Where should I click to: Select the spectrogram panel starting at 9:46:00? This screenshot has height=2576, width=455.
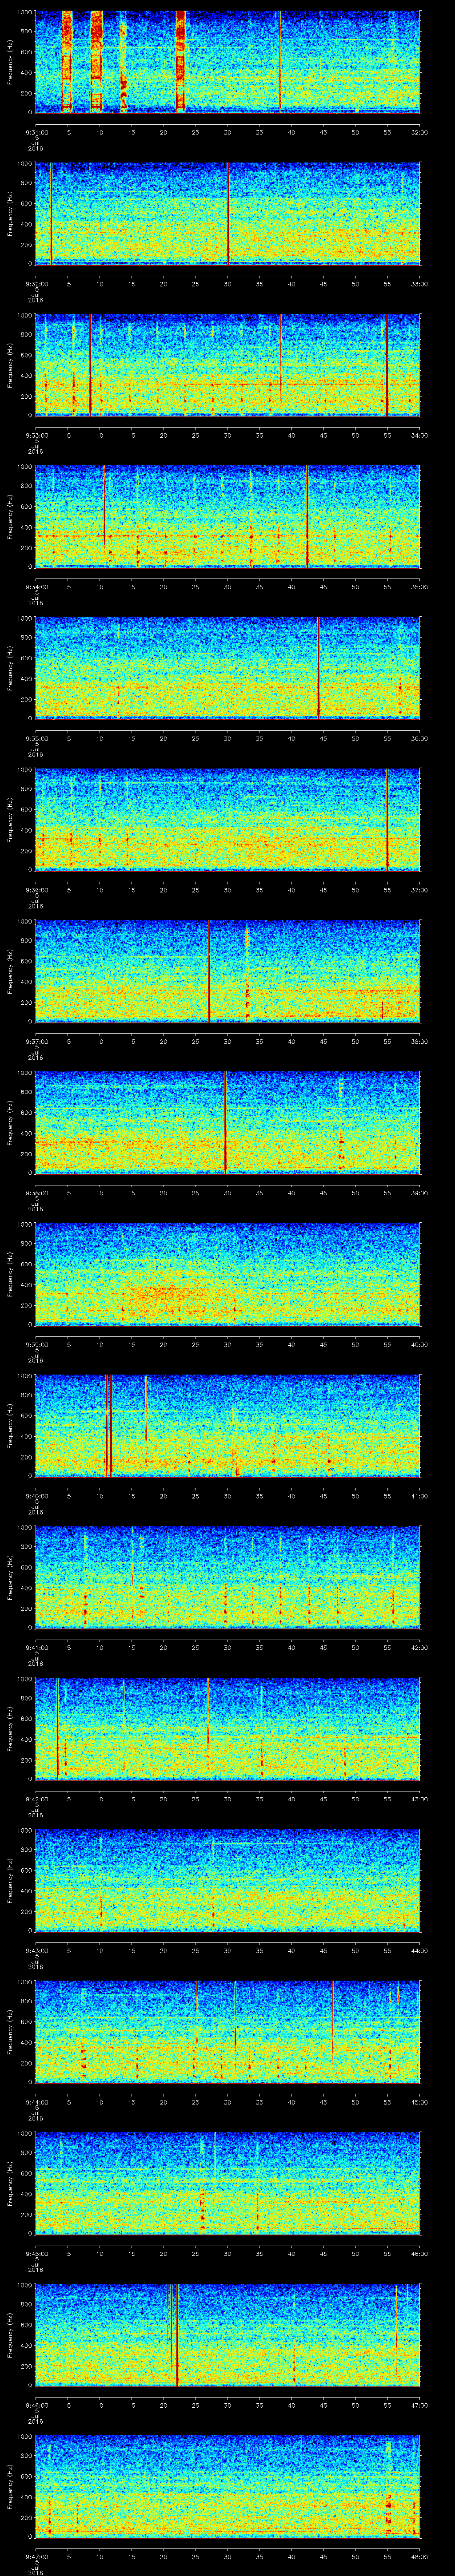point(228,2334)
